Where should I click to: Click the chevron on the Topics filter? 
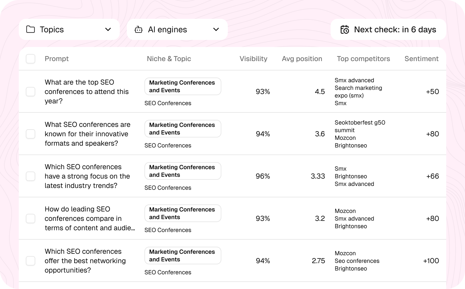(108, 29)
